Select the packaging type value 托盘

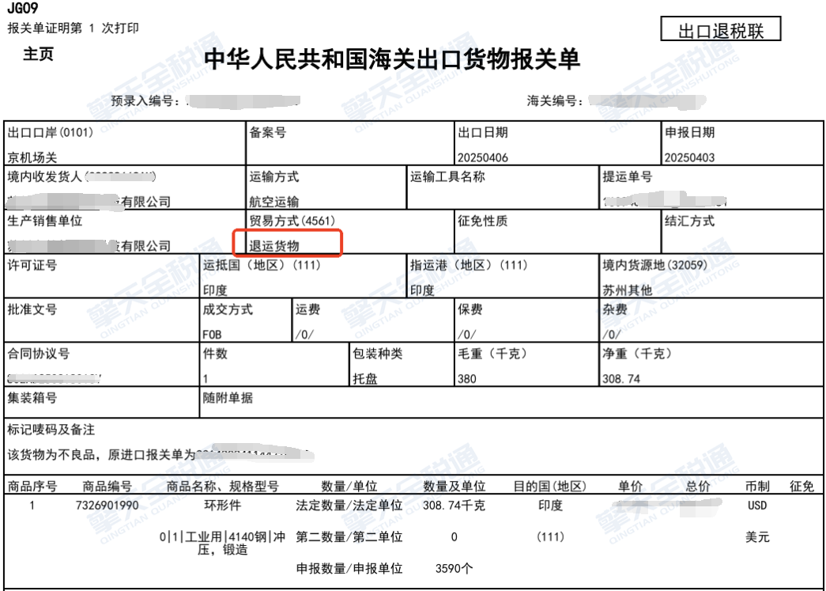[x=365, y=379]
